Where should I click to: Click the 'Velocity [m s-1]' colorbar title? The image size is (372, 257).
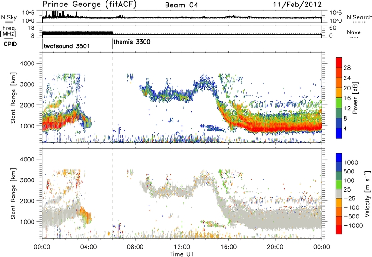pyautogui.click(x=367, y=193)
